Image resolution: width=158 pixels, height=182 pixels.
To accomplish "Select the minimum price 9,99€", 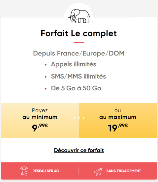I will (x=40, y=127).
